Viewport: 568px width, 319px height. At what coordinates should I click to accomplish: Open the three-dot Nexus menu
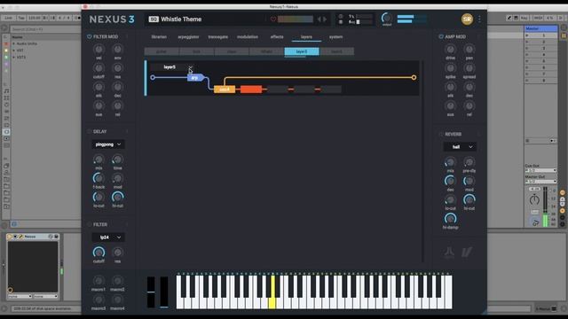(x=479, y=19)
